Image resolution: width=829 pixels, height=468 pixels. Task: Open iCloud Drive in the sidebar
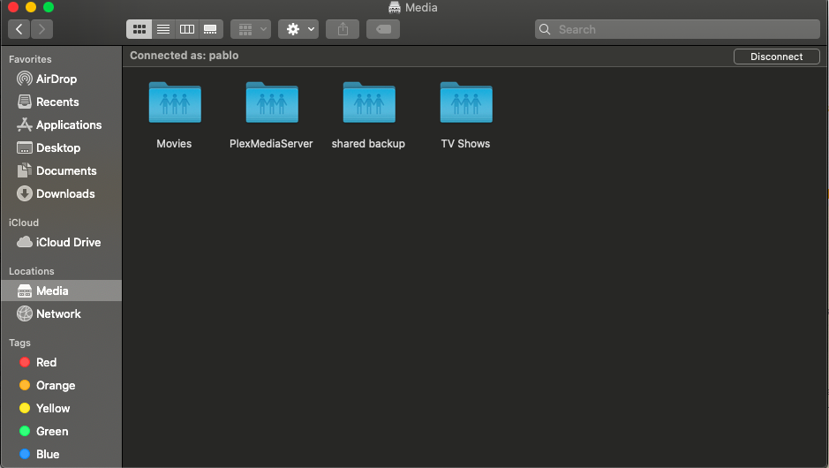tap(61, 242)
